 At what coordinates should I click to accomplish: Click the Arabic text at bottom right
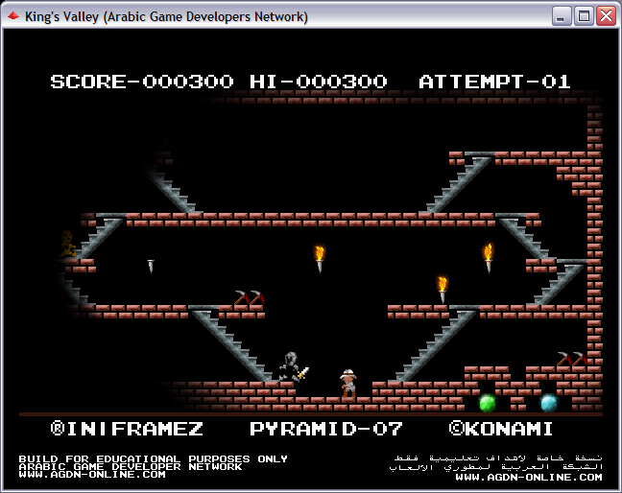click(x=496, y=463)
